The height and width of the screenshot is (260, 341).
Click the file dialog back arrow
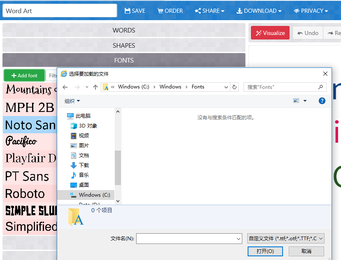(65, 87)
